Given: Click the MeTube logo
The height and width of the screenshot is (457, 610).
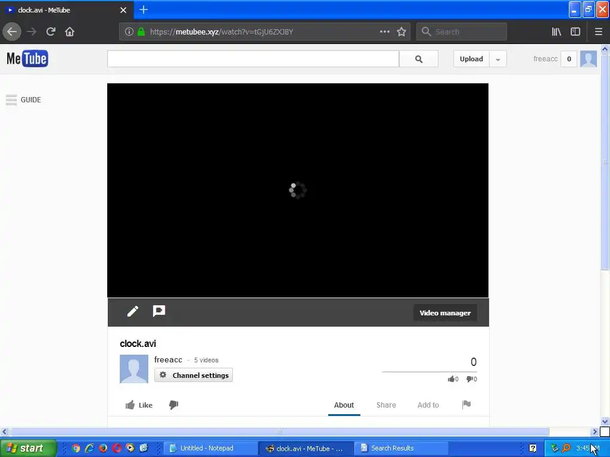Looking at the screenshot, I should point(27,59).
